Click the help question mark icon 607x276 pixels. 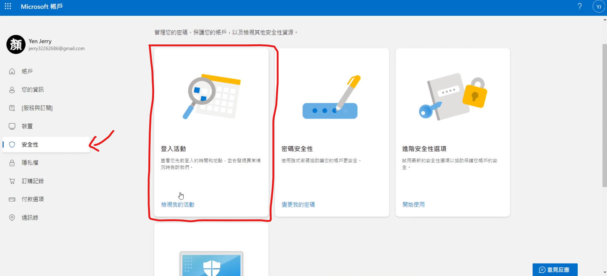(x=580, y=6)
